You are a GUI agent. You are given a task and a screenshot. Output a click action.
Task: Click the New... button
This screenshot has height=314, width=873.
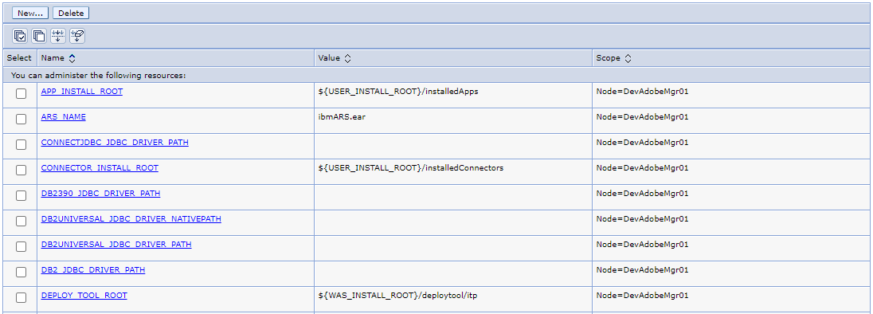[30, 13]
